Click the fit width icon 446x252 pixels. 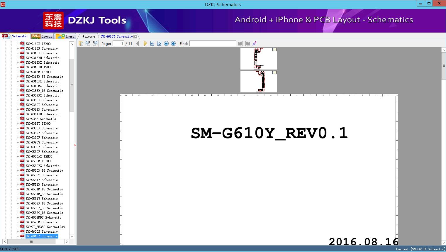pos(152,43)
